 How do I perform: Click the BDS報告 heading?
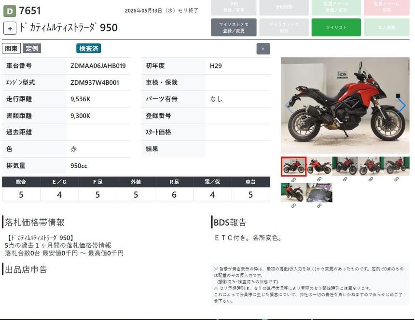pyautogui.click(x=230, y=223)
